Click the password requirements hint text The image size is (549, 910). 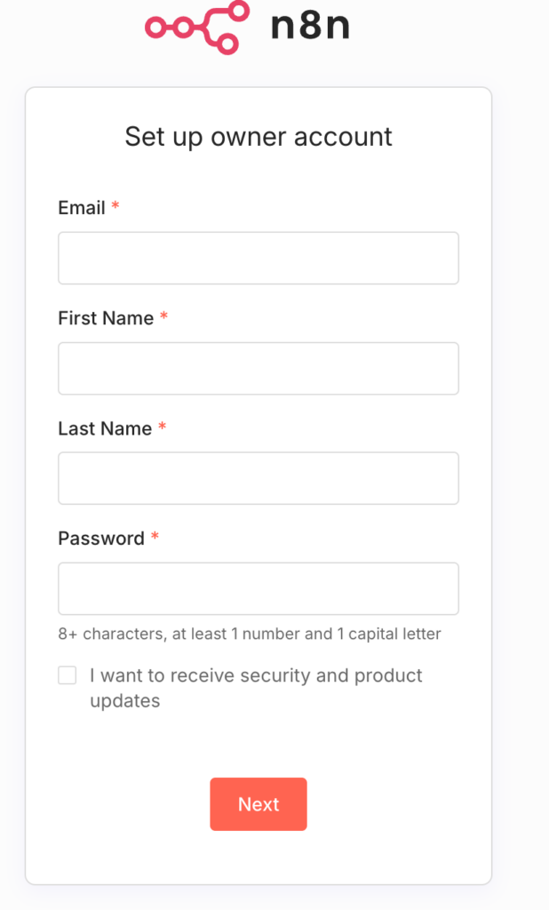(x=250, y=635)
